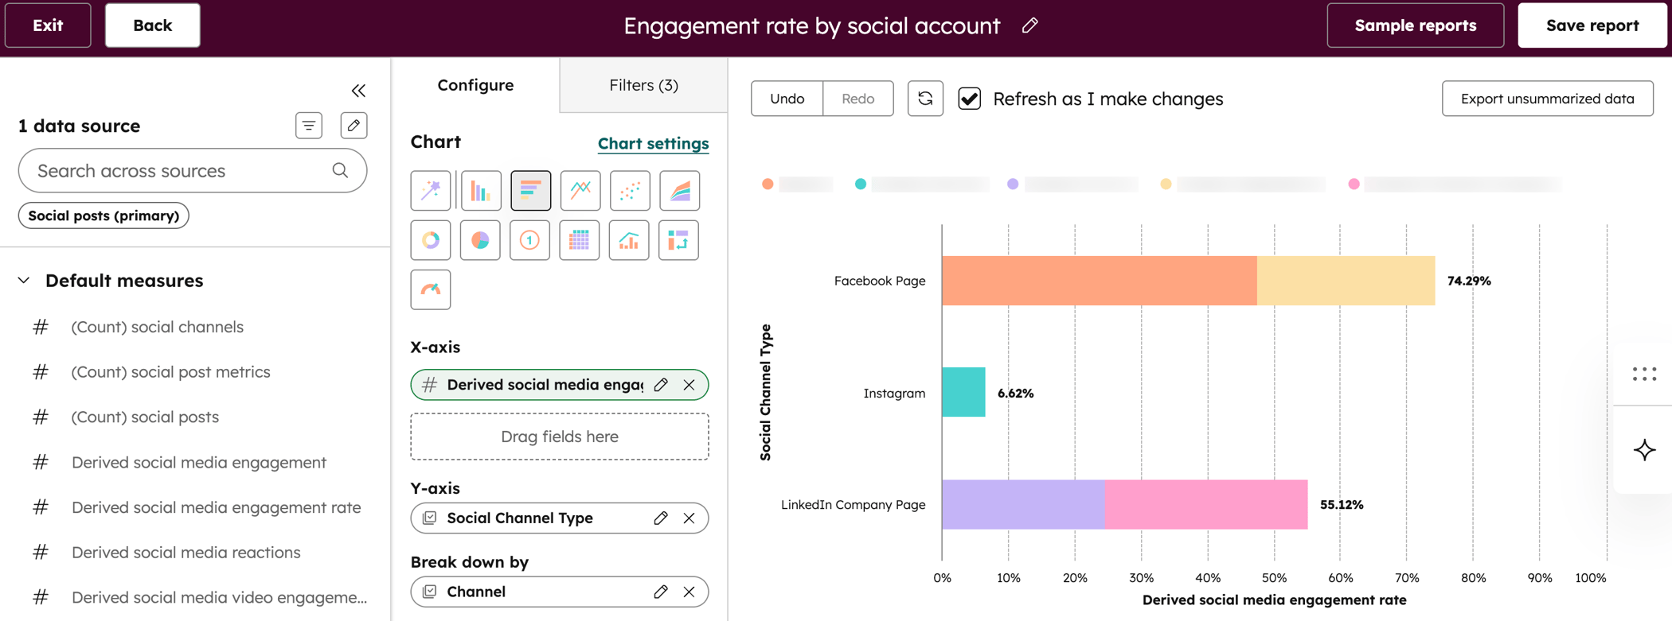Screen dimensions: 1672x621
Task: Edit data sources with pencil icon
Action: point(354,126)
